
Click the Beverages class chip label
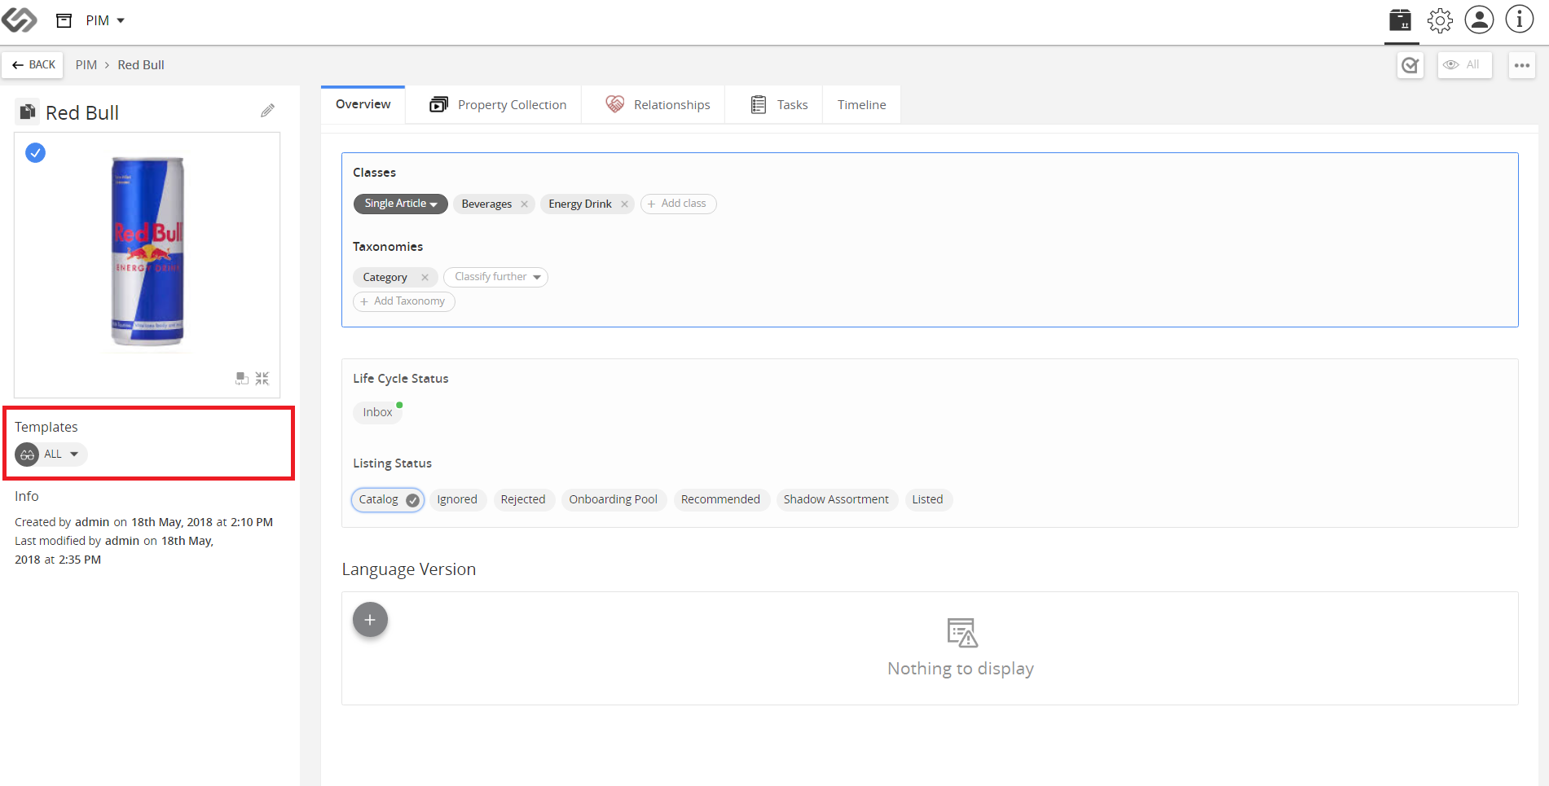click(x=486, y=204)
